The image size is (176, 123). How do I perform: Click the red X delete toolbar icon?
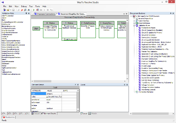coord(22,10)
